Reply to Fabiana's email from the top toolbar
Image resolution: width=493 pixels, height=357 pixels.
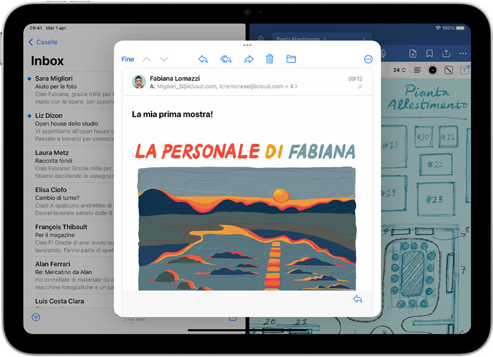pyautogui.click(x=203, y=59)
